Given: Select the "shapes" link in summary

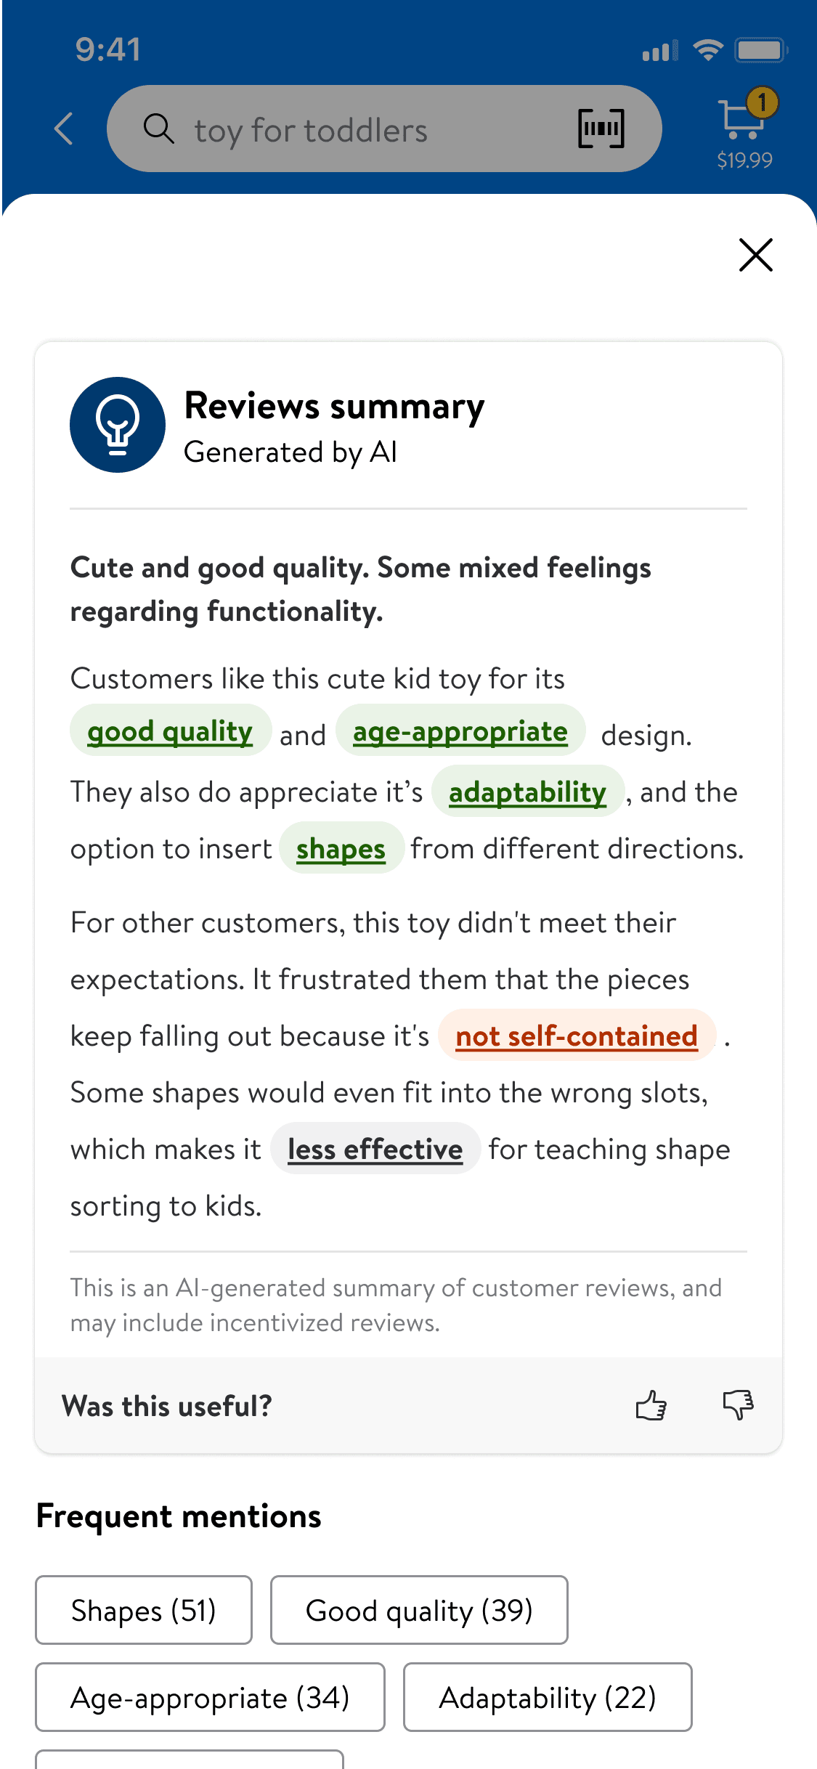Looking at the screenshot, I should pyautogui.click(x=341, y=848).
